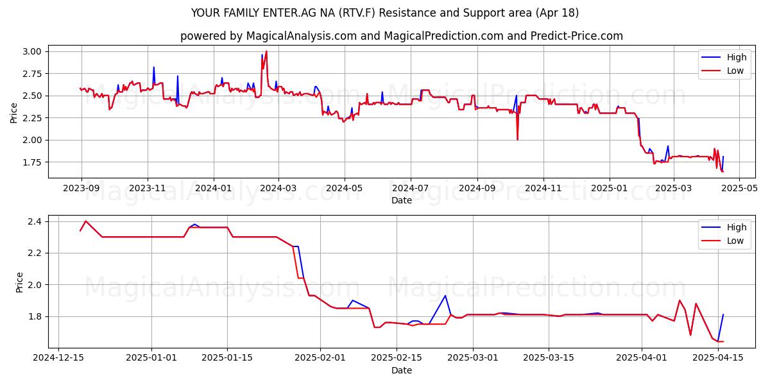Click the '2.25' price tick label
The width and height of the screenshot is (770, 385).
32,118
